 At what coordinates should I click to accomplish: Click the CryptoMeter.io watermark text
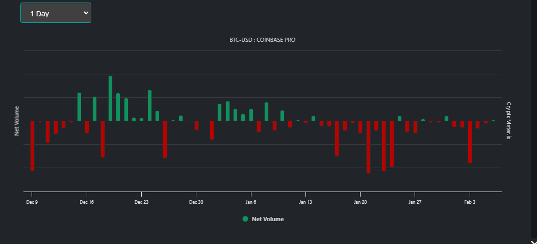(x=508, y=120)
